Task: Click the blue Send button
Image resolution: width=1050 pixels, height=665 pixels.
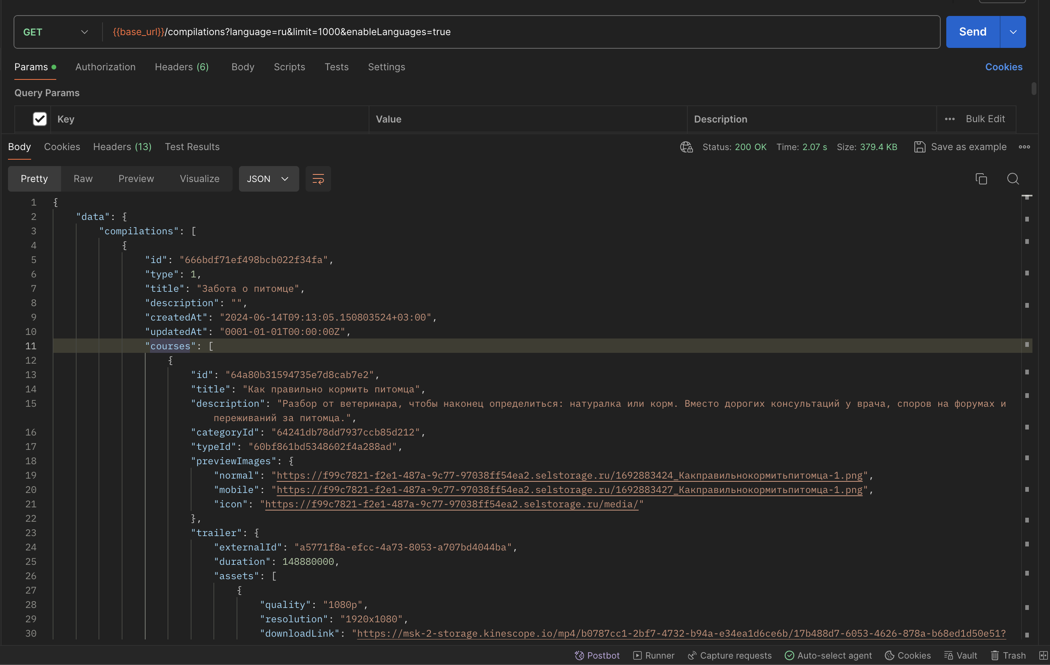Action: [972, 32]
